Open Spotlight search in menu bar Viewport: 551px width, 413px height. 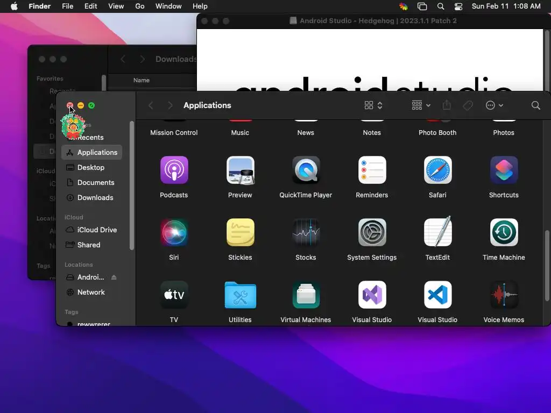441,6
